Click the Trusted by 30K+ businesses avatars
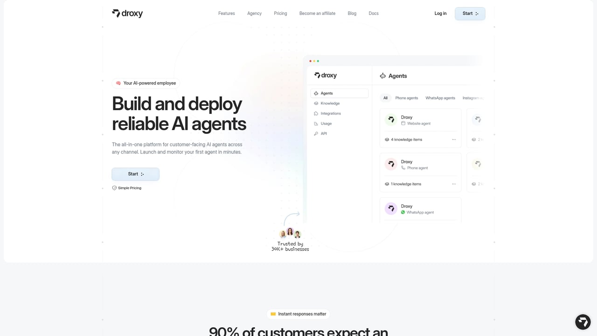The height and width of the screenshot is (336, 597). point(290,233)
